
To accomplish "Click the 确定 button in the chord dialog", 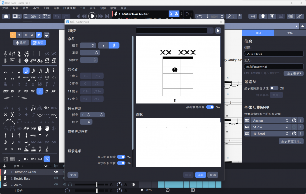I will 200,175.
